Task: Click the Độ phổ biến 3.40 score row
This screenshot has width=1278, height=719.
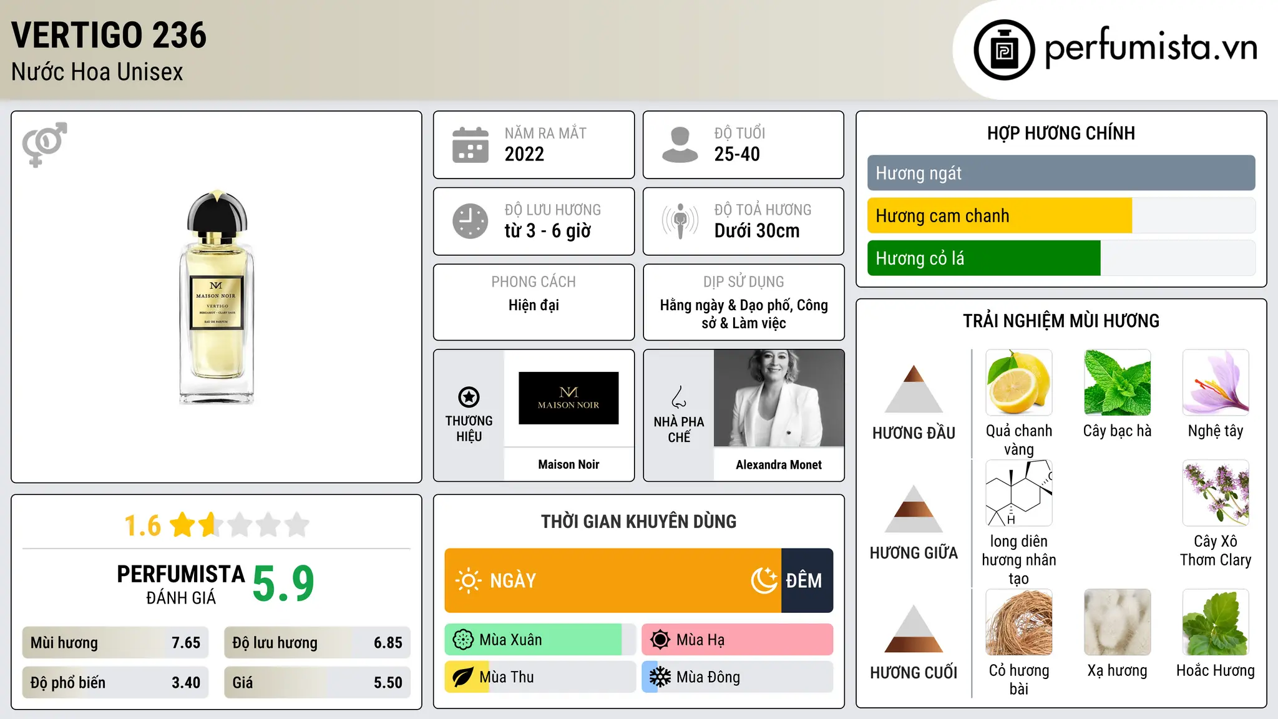Action: (115, 683)
